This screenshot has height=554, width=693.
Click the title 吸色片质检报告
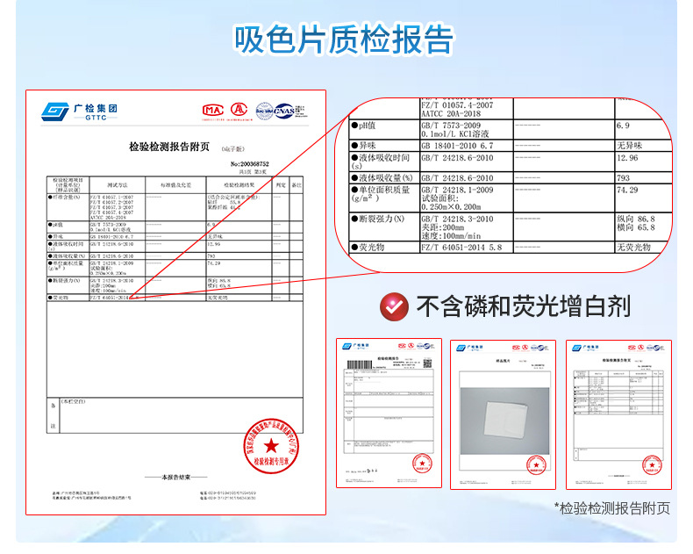pos(344,40)
